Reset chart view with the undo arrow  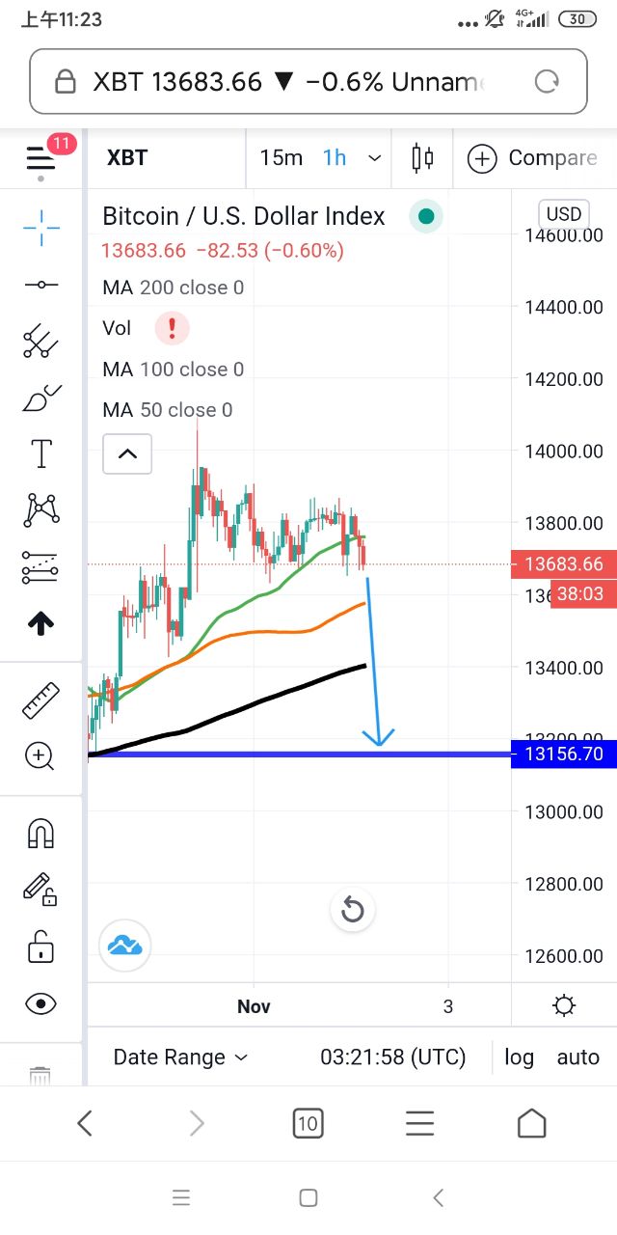pyautogui.click(x=353, y=910)
